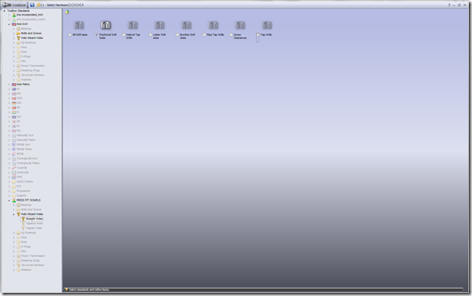Expand Bolts and Screws under Ansi Inch
This screenshot has height=296, width=472.
tap(14, 34)
